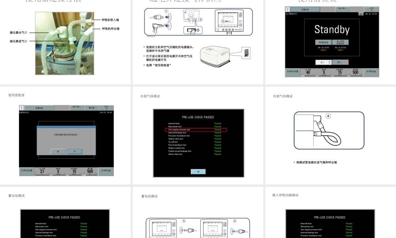Open the 登记病人 menu item
The height and width of the screenshot is (238, 396).
click(342, 9)
